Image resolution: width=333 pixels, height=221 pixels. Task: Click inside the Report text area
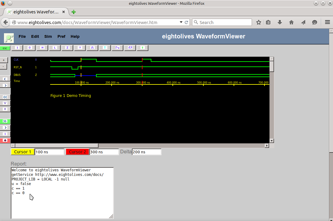62,193
